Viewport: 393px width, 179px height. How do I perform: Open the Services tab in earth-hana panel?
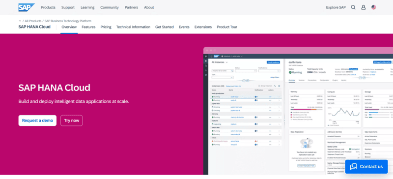[x=301, y=80]
